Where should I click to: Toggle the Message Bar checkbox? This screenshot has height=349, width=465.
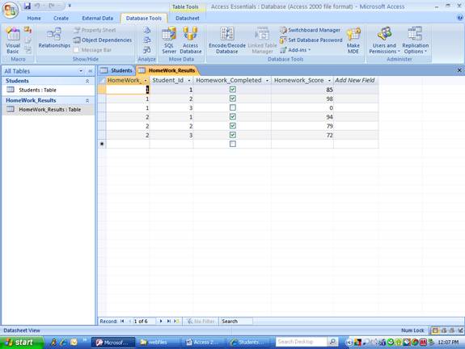click(x=76, y=50)
